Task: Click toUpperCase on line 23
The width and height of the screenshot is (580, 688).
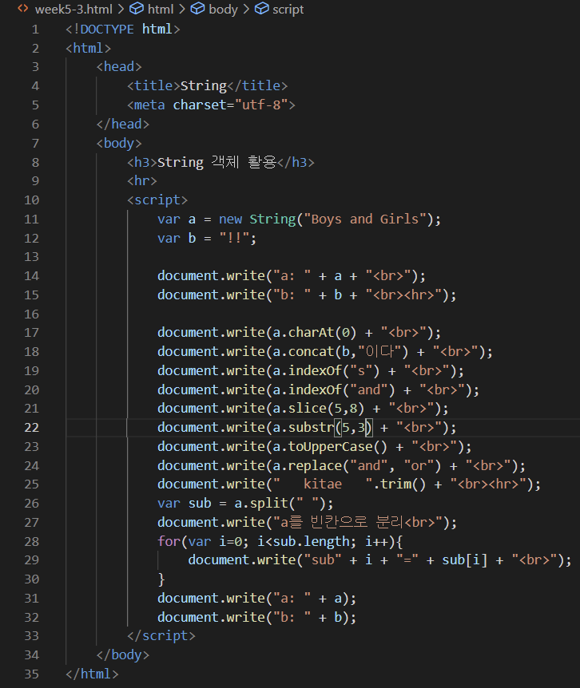Action: [330, 447]
